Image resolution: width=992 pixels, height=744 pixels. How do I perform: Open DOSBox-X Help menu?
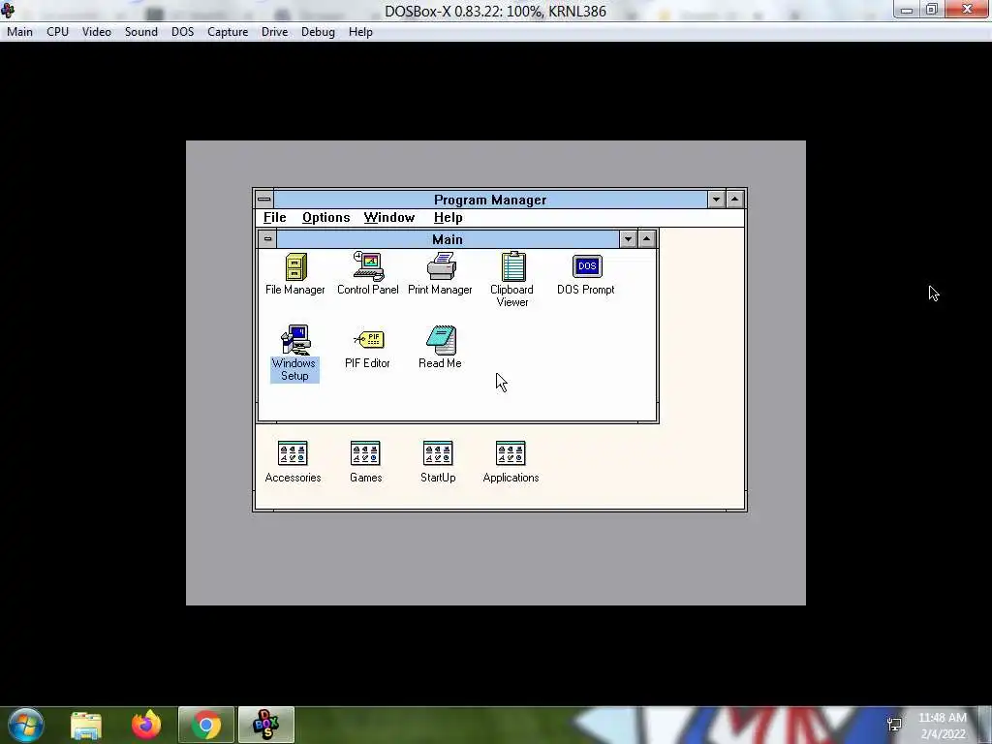pyautogui.click(x=360, y=32)
